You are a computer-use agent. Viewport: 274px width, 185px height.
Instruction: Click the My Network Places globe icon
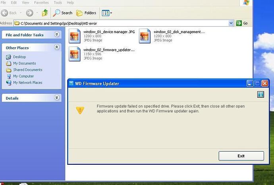pyautogui.click(x=8, y=83)
